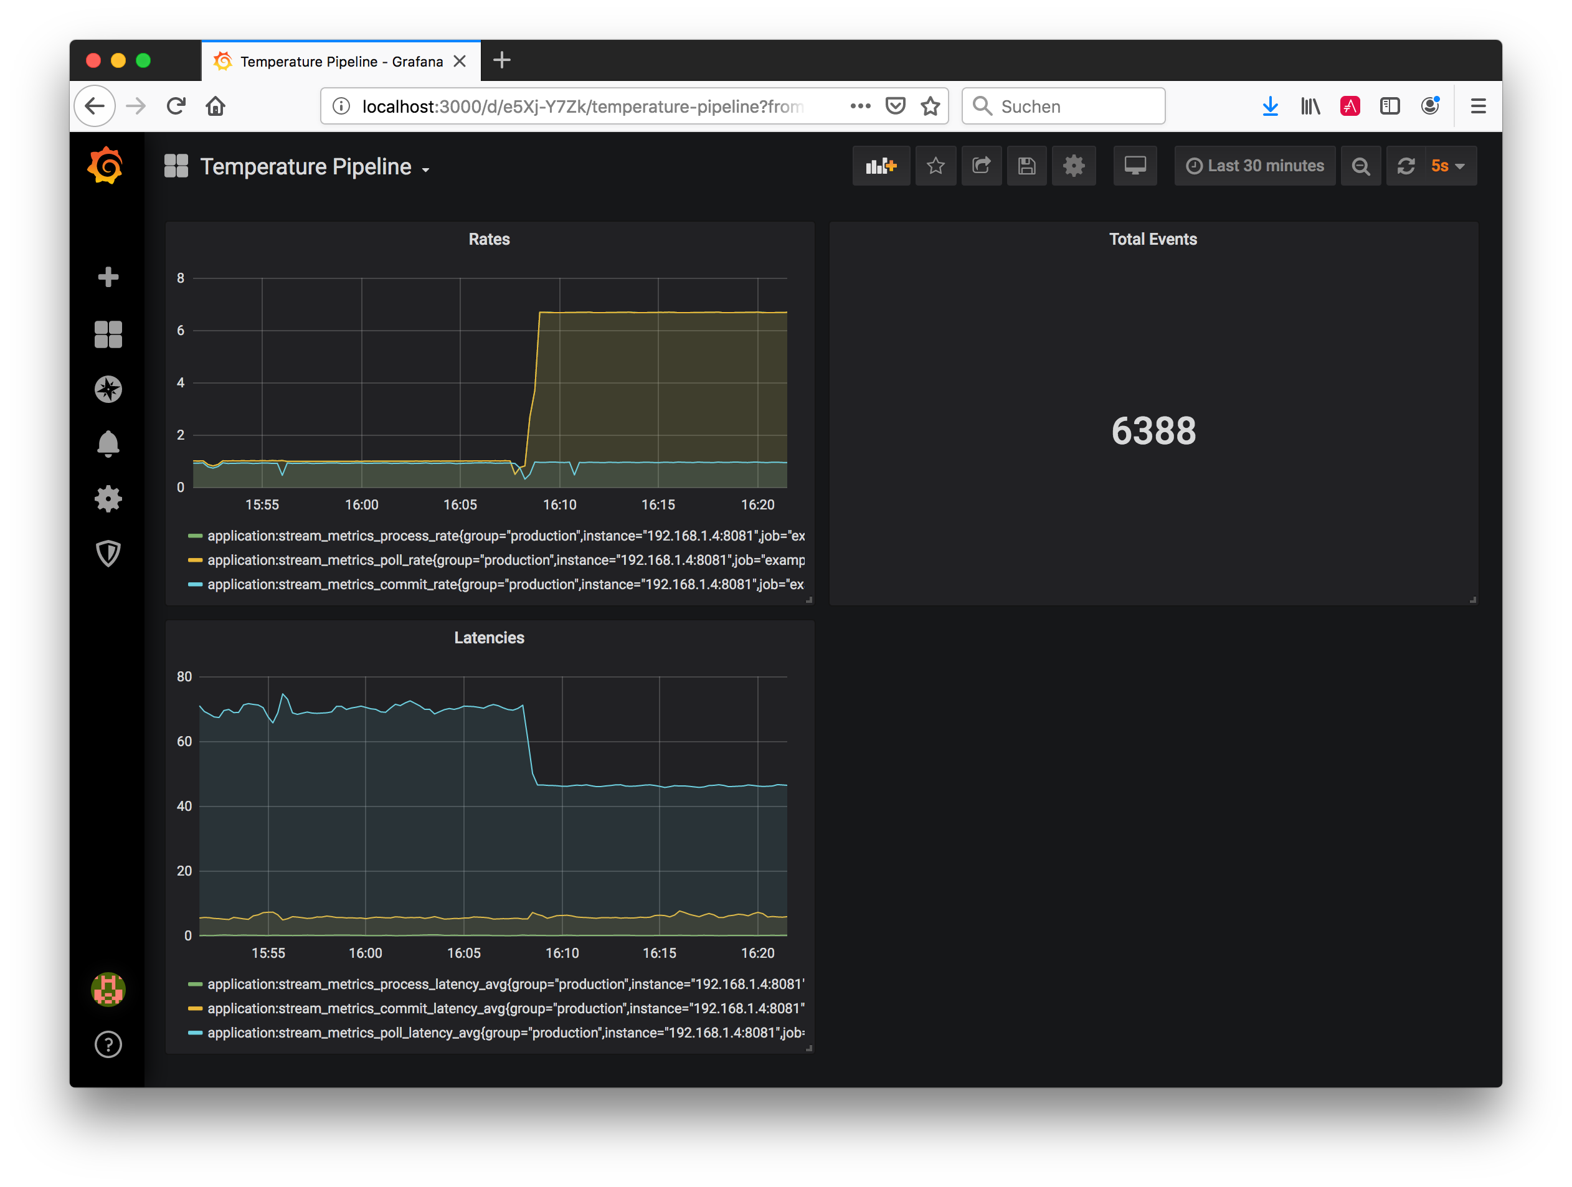Open the Share dashboard icon
This screenshot has width=1572, height=1187.
pos(982,166)
